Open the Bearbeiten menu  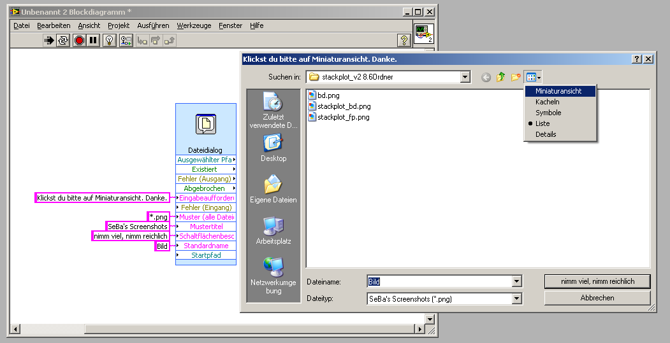54,25
